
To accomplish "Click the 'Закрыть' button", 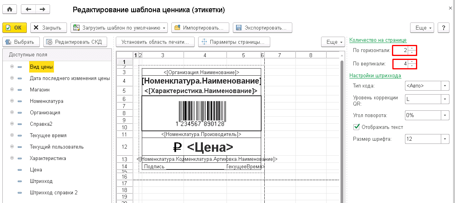I will click(47, 28).
